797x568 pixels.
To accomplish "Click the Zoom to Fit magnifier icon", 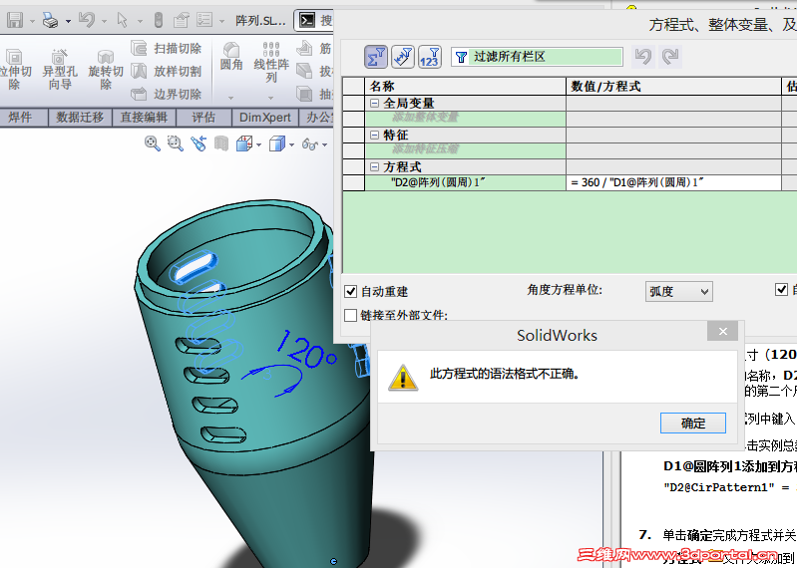I will tap(152, 143).
